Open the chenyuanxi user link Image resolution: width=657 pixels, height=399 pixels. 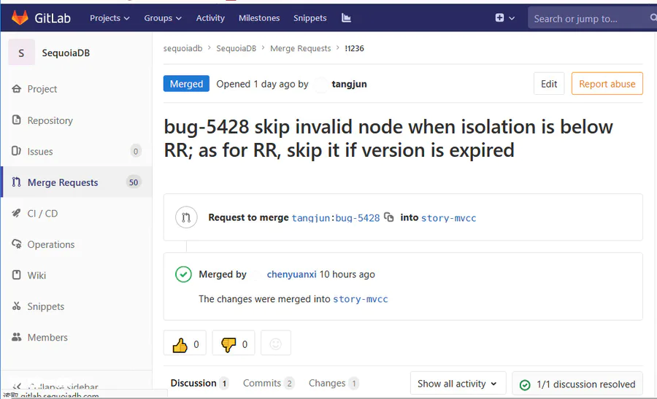click(291, 274)
